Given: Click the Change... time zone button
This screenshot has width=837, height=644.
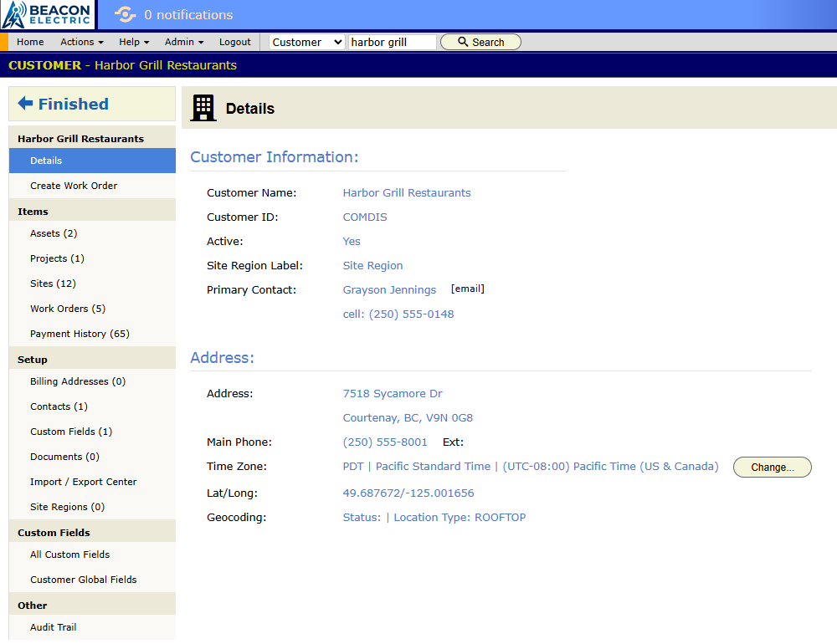Looking at the screenshot, I should pyautogui.click(x=772, y=467).
